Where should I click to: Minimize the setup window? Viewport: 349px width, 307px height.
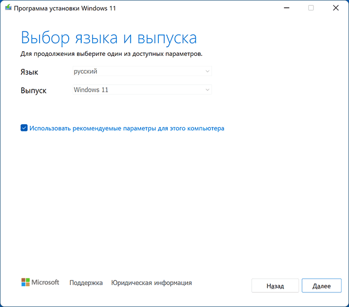286,8
